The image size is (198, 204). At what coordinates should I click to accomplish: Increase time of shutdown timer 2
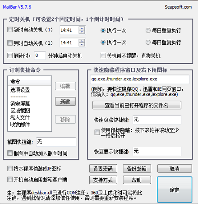click(x=82, y=41)
